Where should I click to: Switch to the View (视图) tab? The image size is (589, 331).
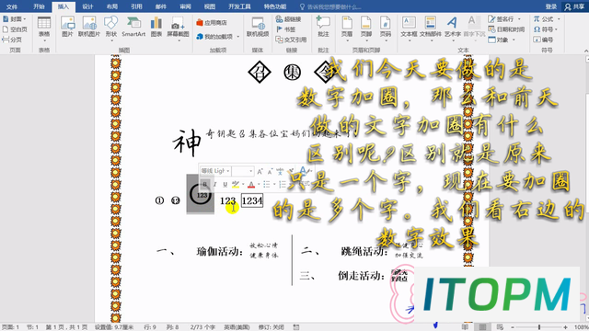pos(210,6)
